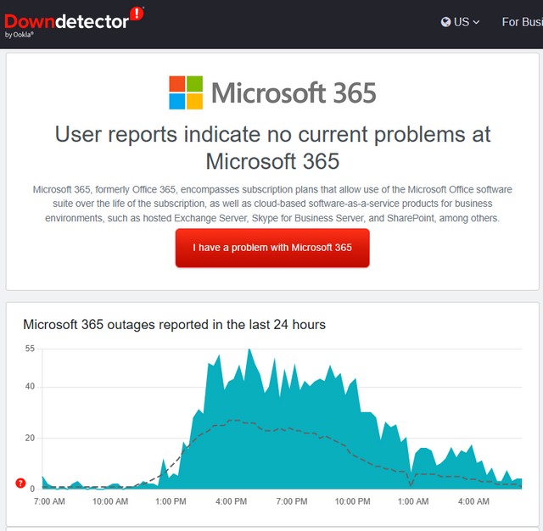
Task: Click the 1:00 PM axis label
Action: tap(171, 501)
